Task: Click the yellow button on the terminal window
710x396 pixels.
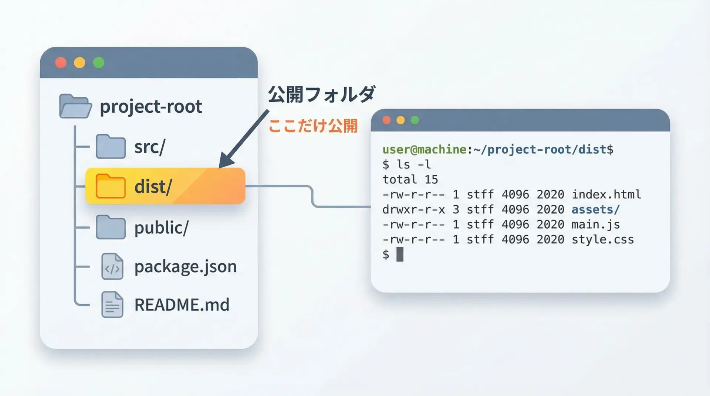Action: 400,120
